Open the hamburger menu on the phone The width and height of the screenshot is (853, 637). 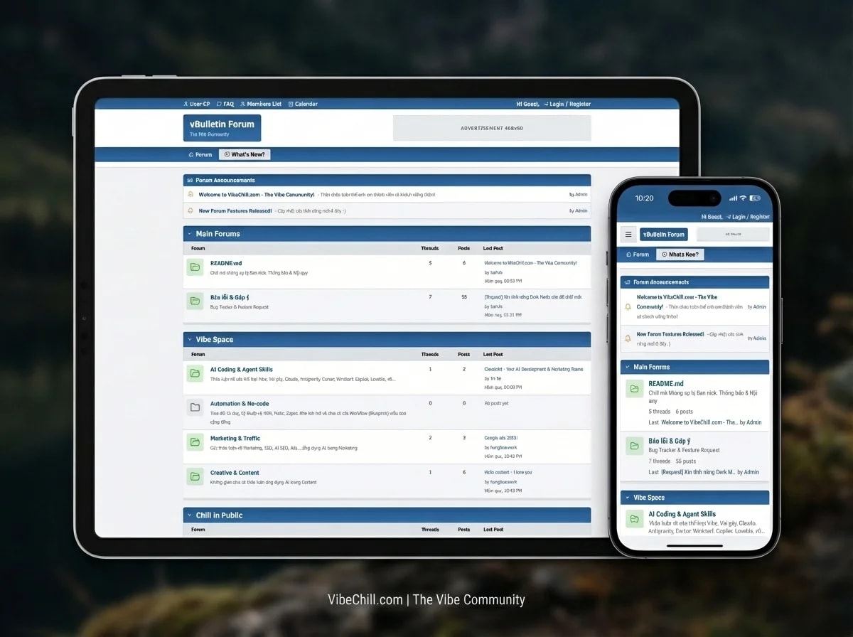click(628, 234)
